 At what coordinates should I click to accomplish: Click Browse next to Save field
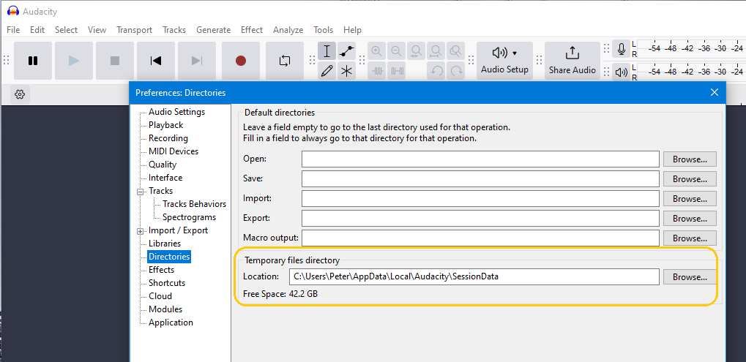pyautogui.click(x=690, y=179)
